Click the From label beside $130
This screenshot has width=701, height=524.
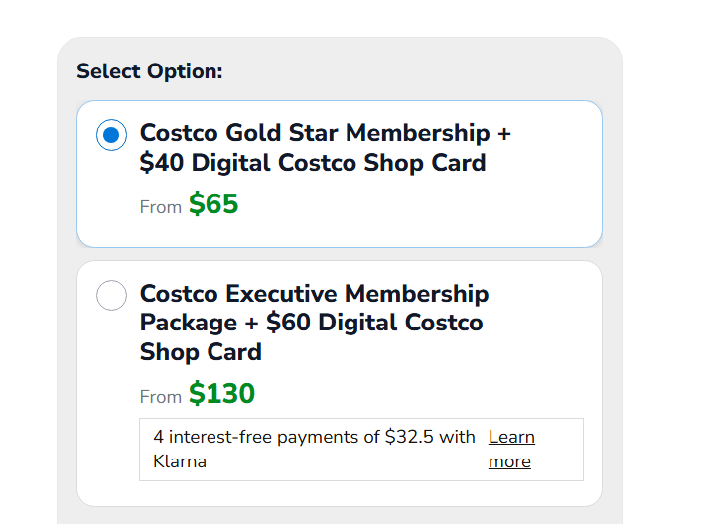[160, 397]
